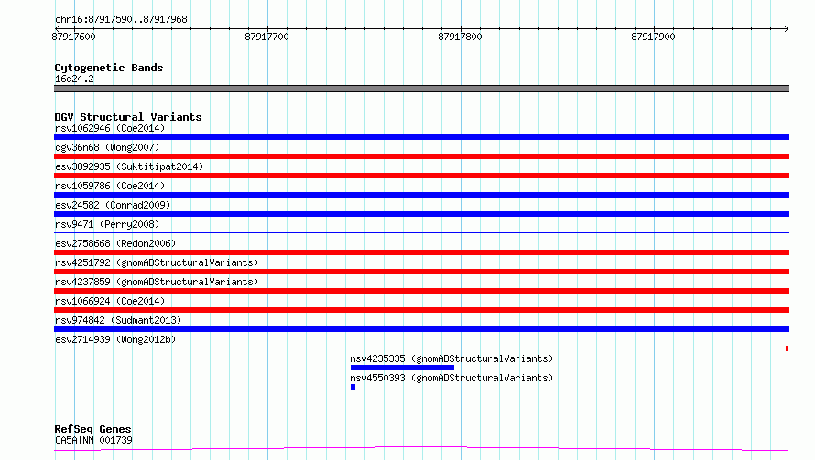Screen dimensions: 815x460
Task: Click the blue bar for nsv1059786
Action: pyautogui.click(x=421, y=195)
